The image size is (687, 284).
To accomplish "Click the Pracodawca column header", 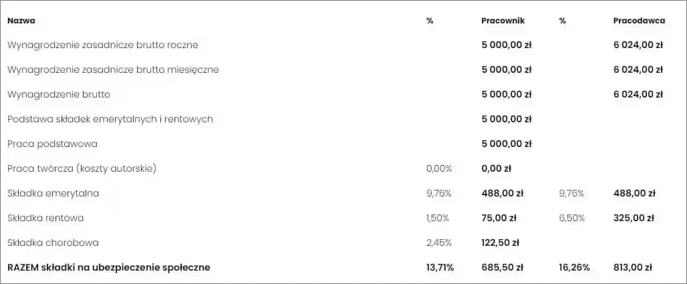I will pos(639,21).
